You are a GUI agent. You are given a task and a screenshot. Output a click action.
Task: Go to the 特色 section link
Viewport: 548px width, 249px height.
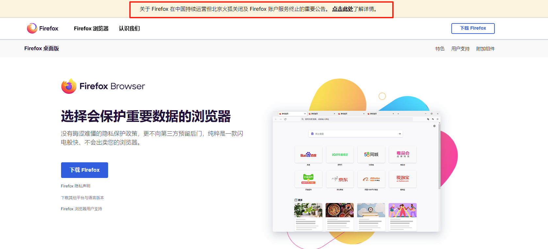tap(440, 49)
